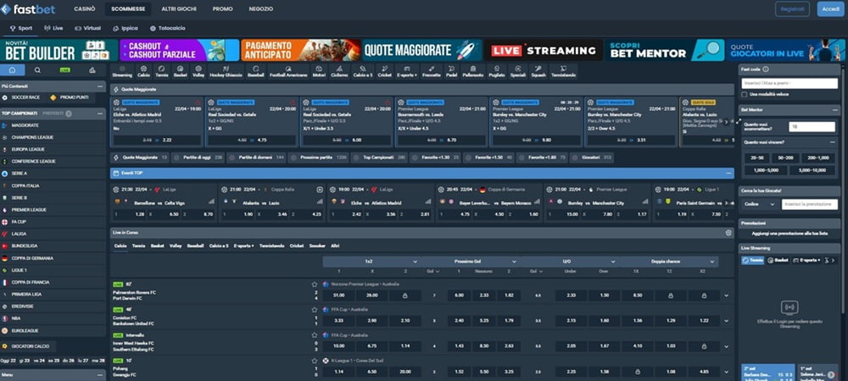Open the ALTRI GIOCHI menu item
Screen dimensions: 848x381
[x=178, y=9]
